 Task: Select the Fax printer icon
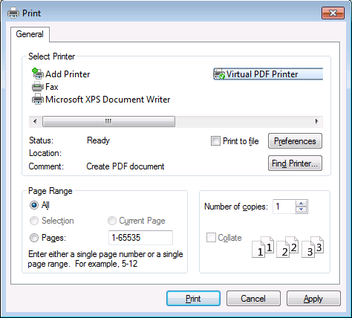[x=38, y=87]
